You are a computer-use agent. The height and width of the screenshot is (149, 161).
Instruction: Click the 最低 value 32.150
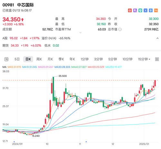click(x=101, y=24)
